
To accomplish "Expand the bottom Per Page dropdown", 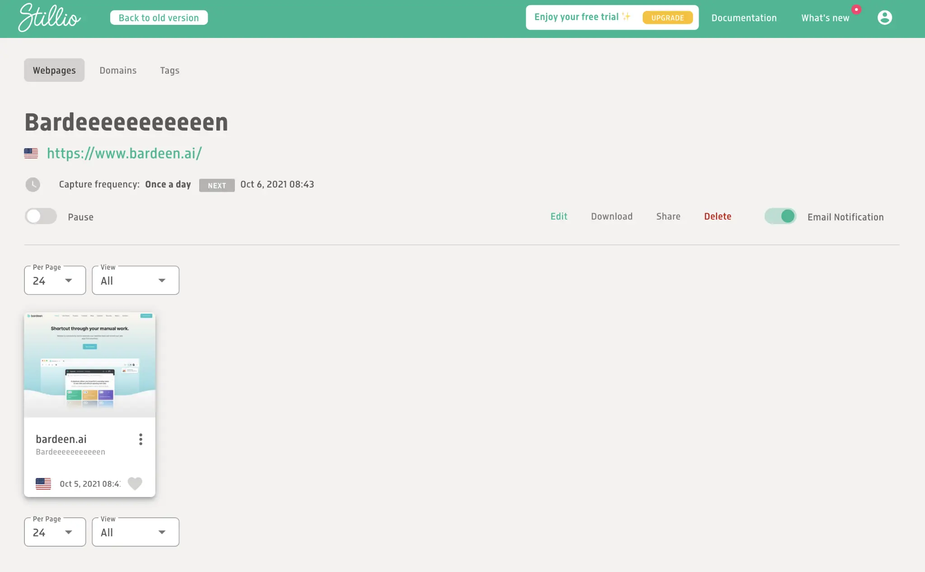I will (x=55, y=532).
